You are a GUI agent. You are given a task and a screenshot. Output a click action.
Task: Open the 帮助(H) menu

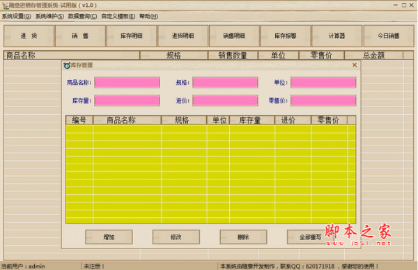(148, 16)
